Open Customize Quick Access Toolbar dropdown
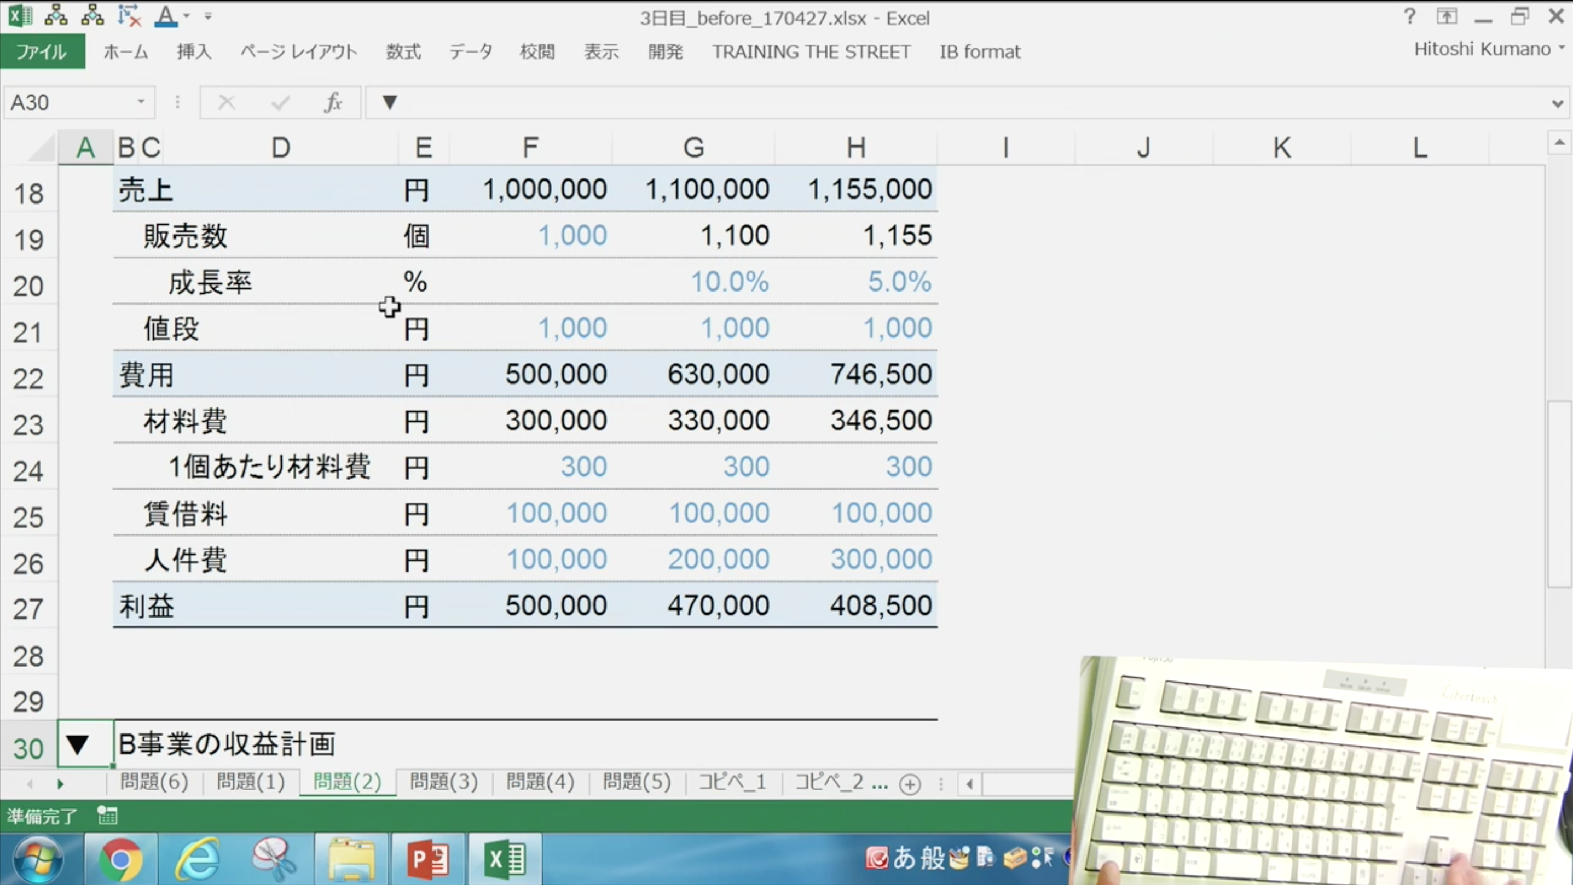 pyautogui.click(x=208, y=16)
